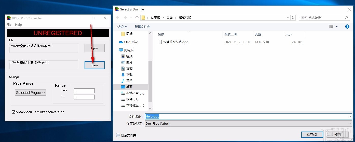Select 软件 (D:) drive

130,99
